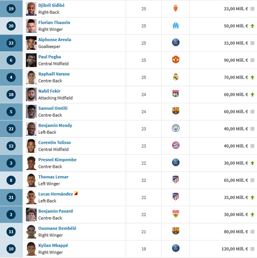Click Thomas Lemar's portrait thumbnail
The height and width of the screenshot is (258, 257).
[x=31, y=180]
